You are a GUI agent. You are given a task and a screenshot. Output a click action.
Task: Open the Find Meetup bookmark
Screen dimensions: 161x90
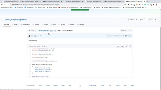point(73,7)
